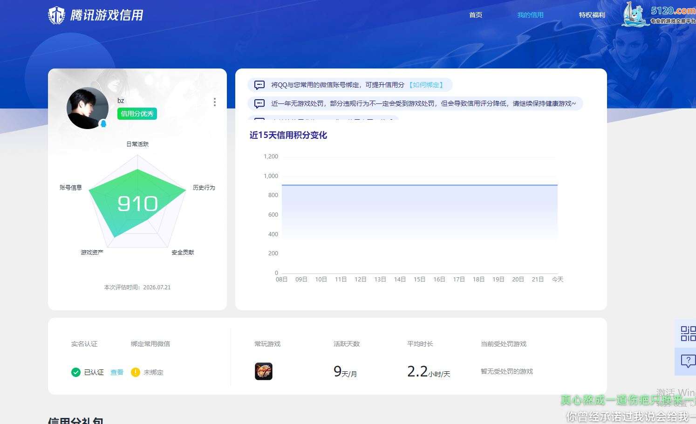Click the 15日 label on chart axis

pos(420,280)
